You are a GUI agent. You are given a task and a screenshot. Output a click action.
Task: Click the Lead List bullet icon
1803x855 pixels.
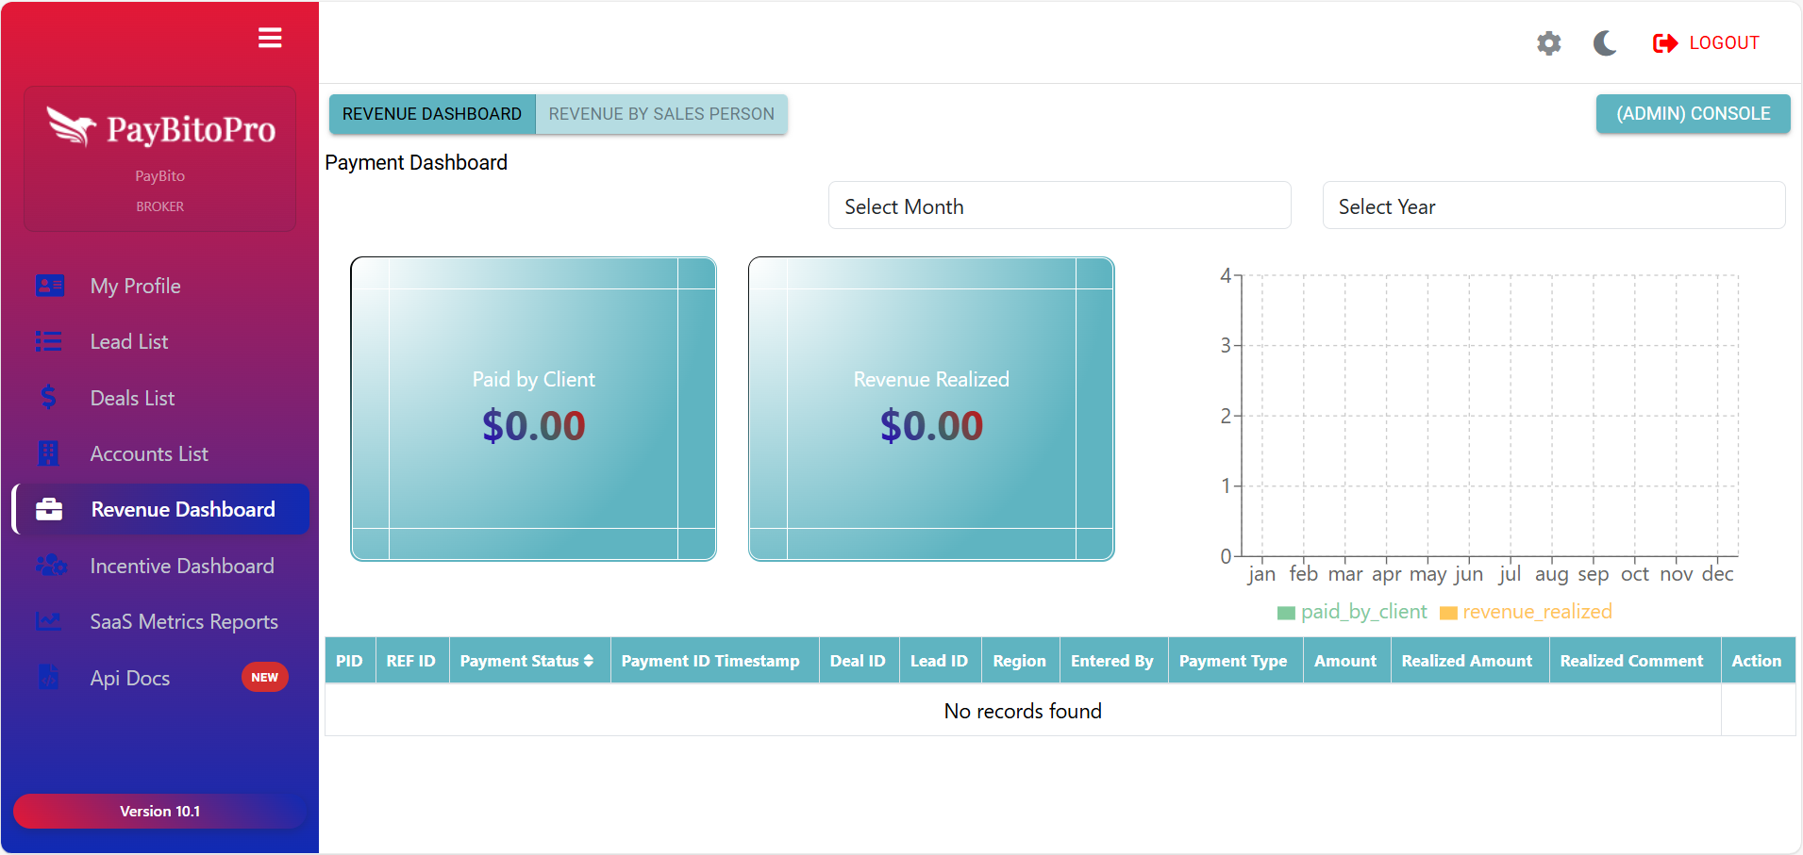[x=49, y=341]
